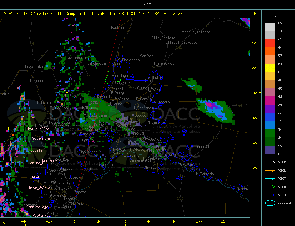Click the '-20' horizontal axis tick label
295x226 pixels.
point(49,222)
